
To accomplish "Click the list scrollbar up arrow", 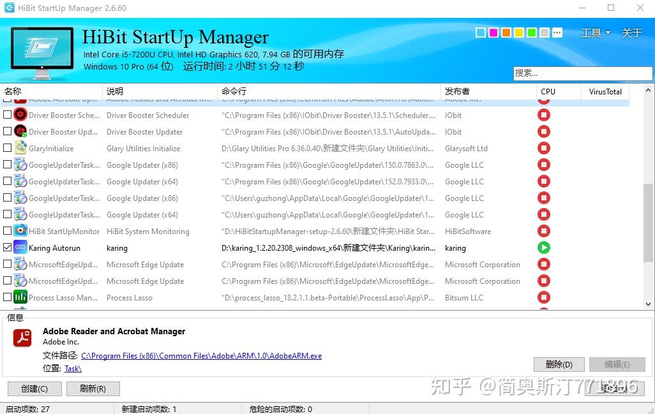I will click(x=648, y=90).
